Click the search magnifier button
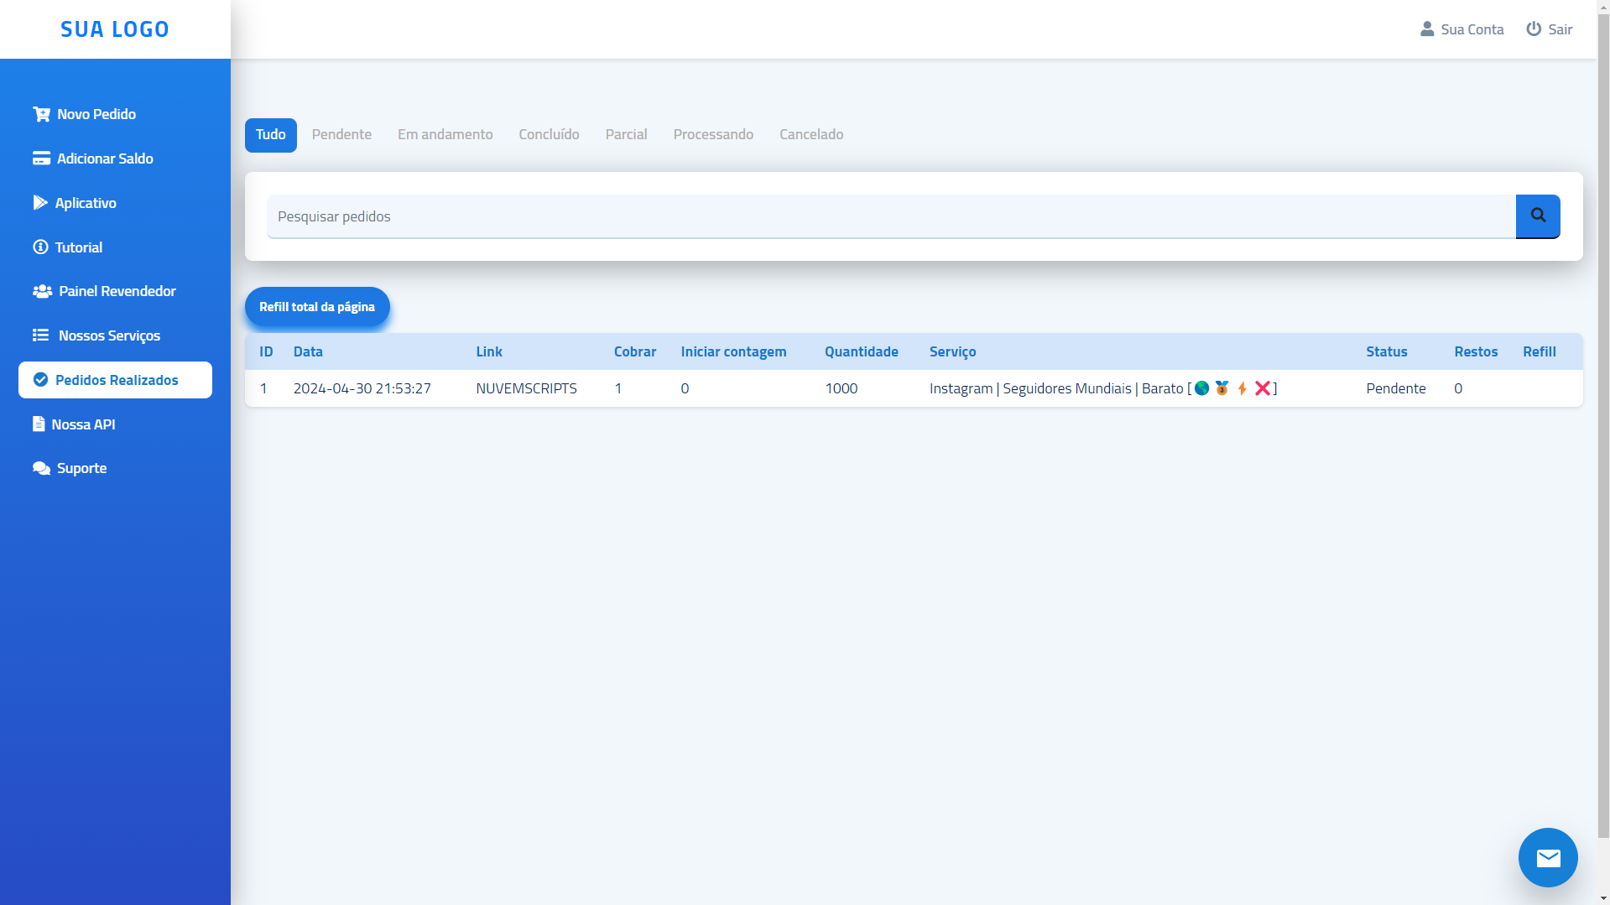Image resolution: width=1610 pixels, height=905 pixels. click(1537, 216)
